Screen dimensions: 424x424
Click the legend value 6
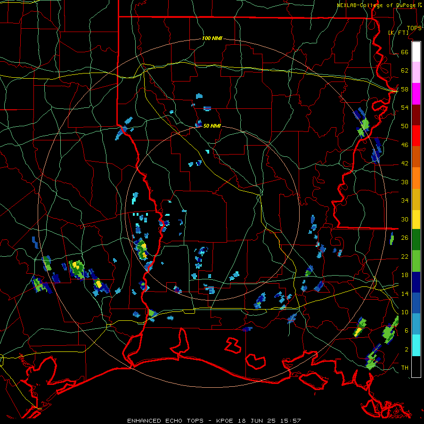[x=407, y=331]
